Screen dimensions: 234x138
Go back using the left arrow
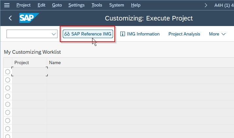coord(10,18)
